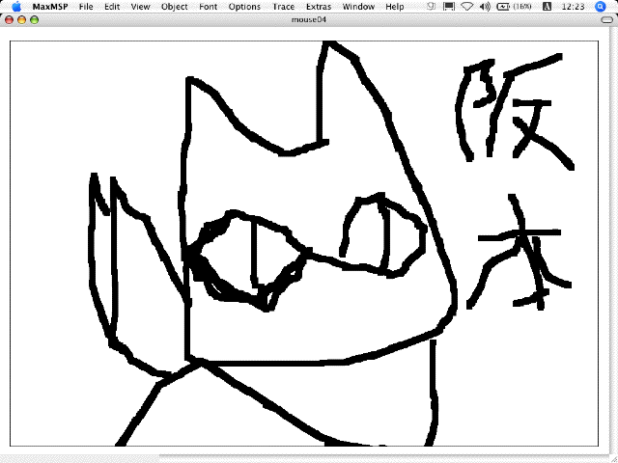Open the Edit menu
This screenshot has height=463, width=618.
(112, 7)
